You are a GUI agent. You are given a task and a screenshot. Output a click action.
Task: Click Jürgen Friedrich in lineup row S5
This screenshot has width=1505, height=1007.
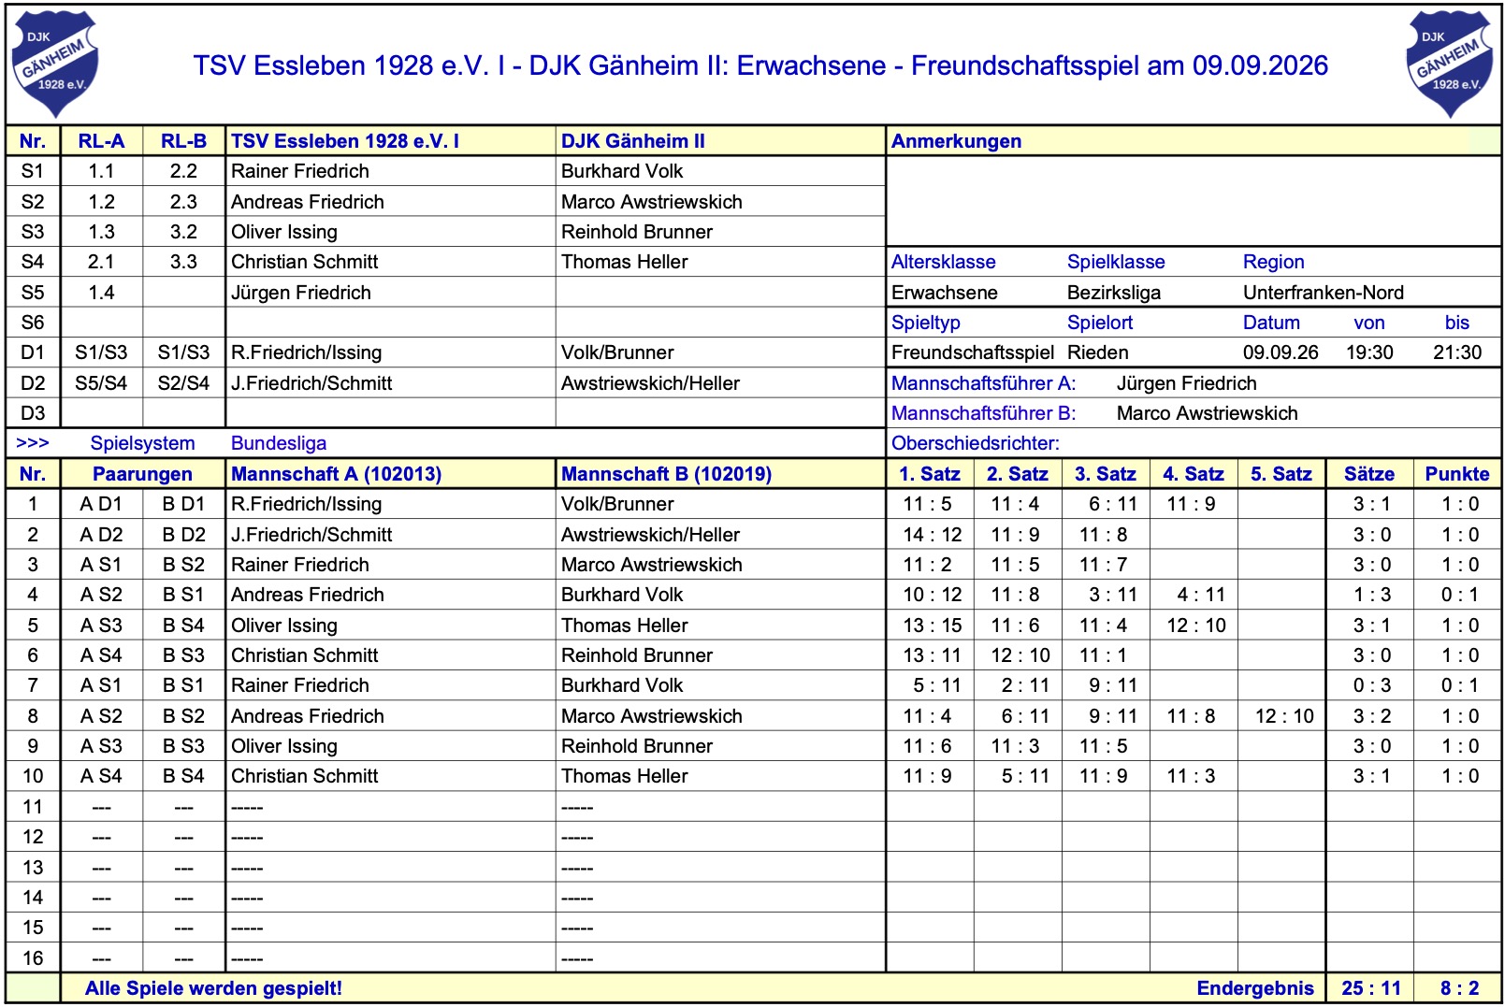click(x=301, y=293)
